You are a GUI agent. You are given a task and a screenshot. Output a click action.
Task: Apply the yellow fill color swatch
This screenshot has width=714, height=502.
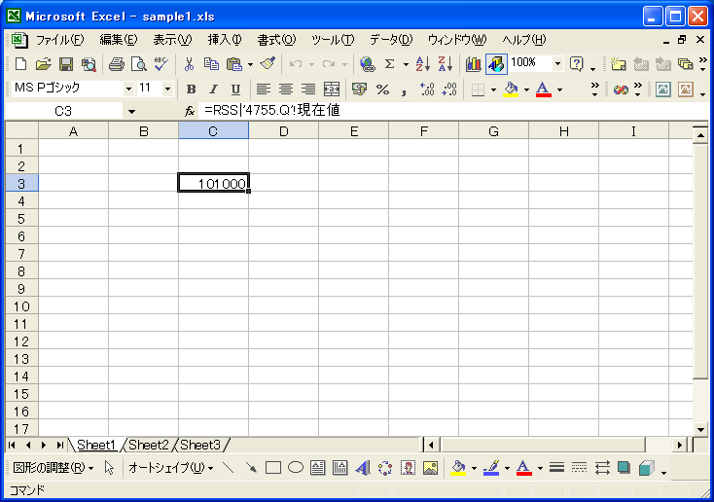[x=511, y=90]
